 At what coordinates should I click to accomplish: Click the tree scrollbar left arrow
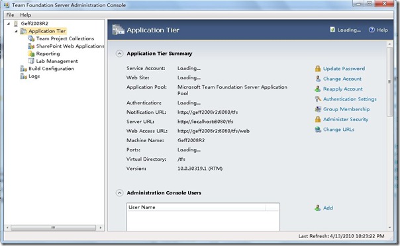click(x=7, y=227)
